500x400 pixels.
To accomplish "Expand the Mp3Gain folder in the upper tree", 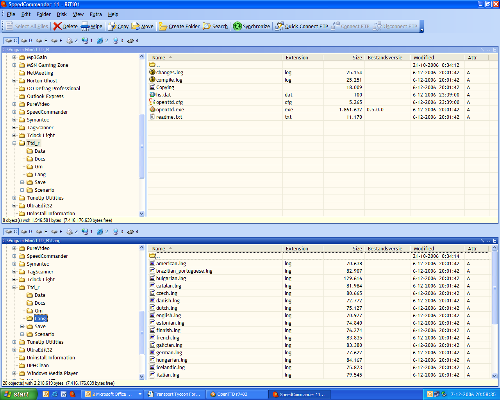I will pyautogui.click(x=14, y=57).
